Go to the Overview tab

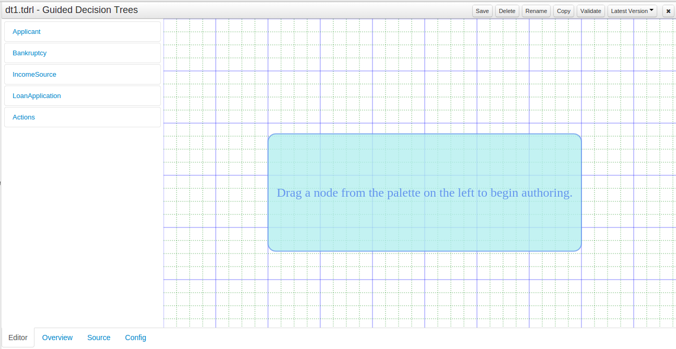click(57, 338)
